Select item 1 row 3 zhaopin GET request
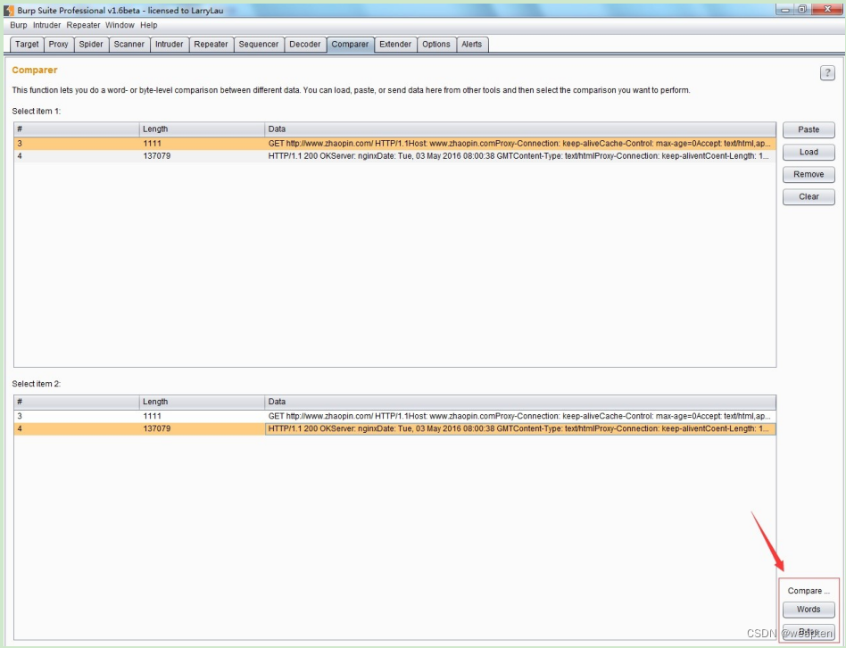The image size is (846, 648). [x=395, y=144]
